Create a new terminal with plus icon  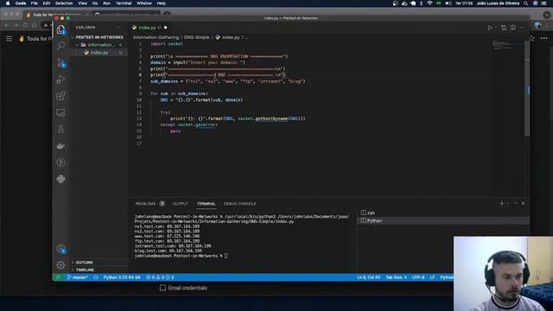501,204
